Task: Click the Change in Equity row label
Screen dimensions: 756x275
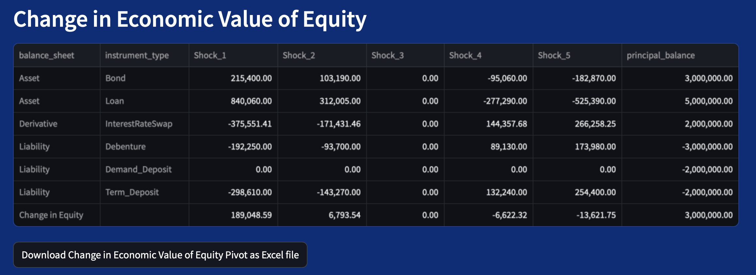Action: [51, 215]
